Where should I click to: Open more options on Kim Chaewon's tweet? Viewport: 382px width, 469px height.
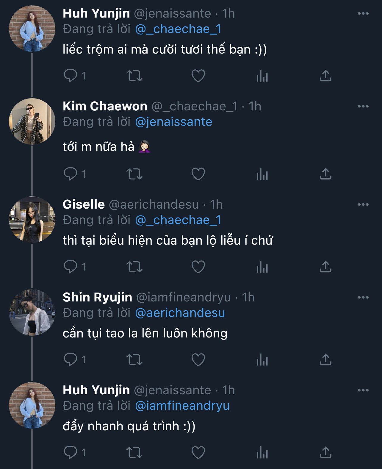(363, 106)
